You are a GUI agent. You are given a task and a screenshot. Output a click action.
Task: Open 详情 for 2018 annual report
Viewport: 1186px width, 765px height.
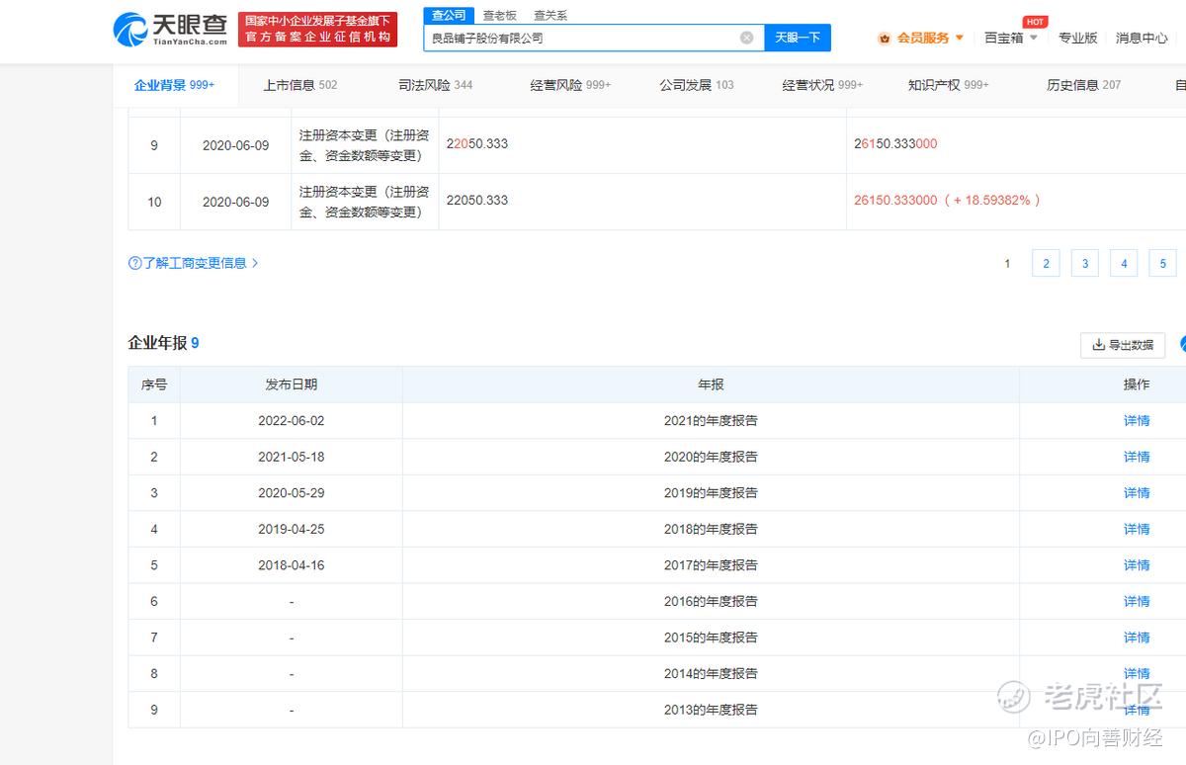pos(1137,529)
